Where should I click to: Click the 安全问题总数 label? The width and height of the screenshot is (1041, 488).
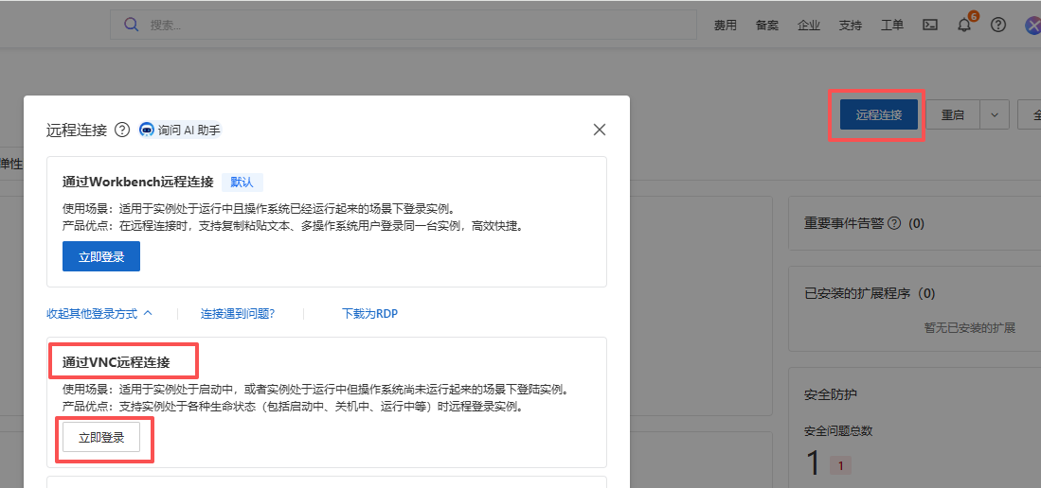coord(838,431)
